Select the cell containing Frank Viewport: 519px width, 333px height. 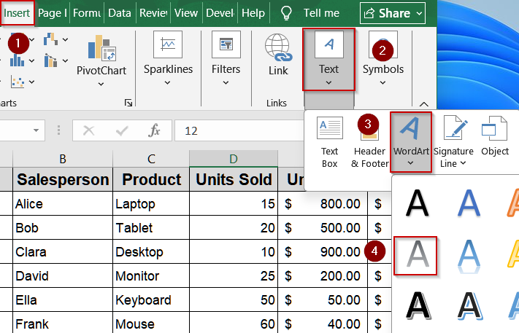pyautogui.click(x=63, y=324)
